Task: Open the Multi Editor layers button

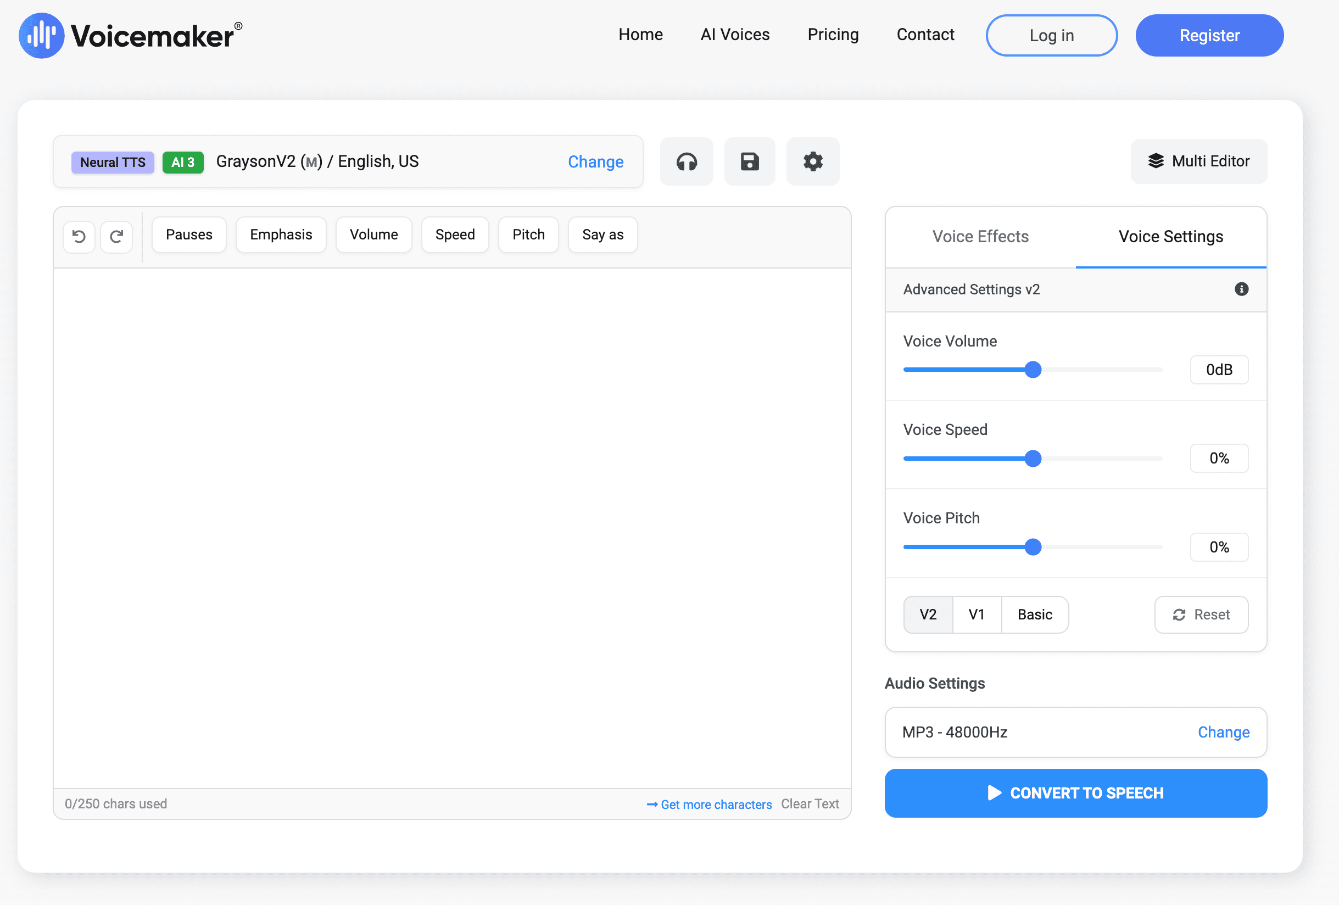Action: pyautogui.click(x=1198, y=161)
